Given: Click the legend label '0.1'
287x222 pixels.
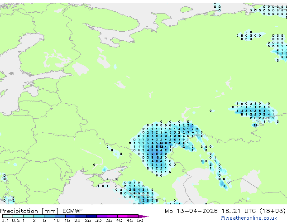Looking at the screenshot, I should 5,220.
